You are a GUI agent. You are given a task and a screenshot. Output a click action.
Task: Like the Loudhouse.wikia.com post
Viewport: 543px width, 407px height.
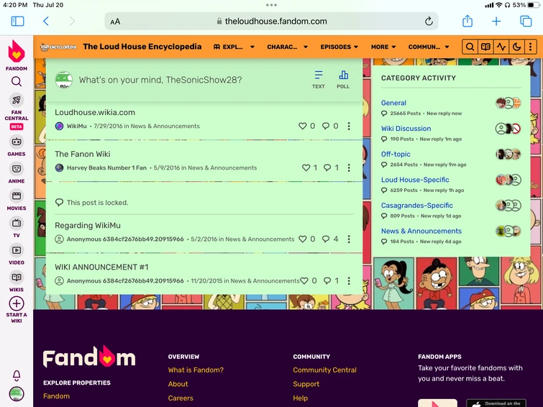(x=303, y=126)
